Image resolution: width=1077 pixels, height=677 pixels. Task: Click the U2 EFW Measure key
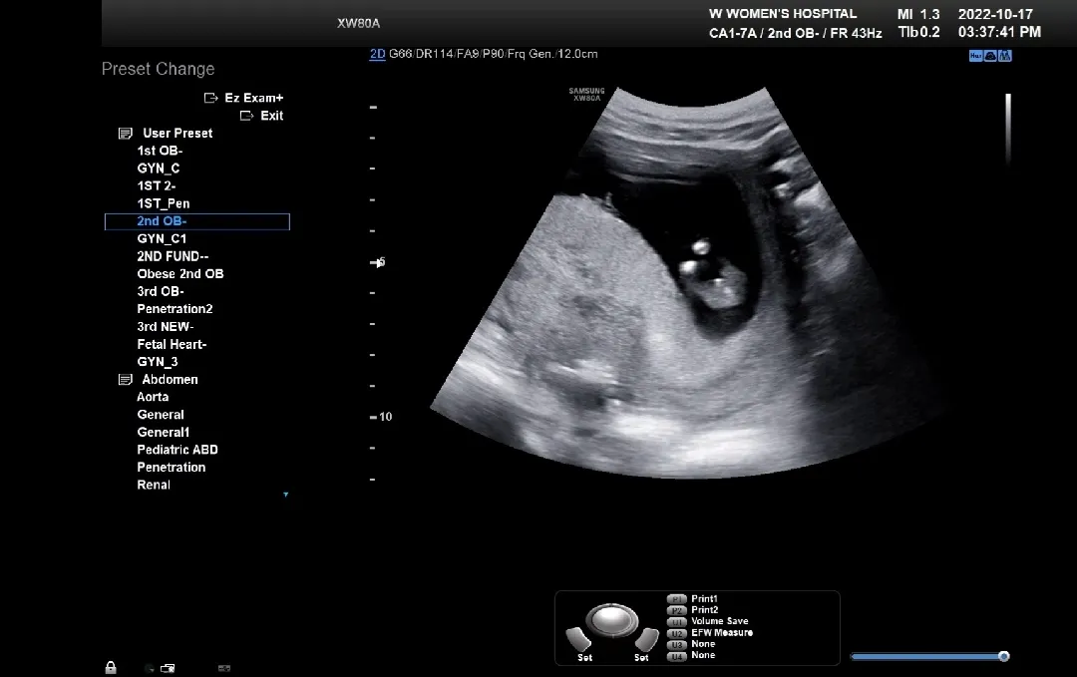point(676,633)
